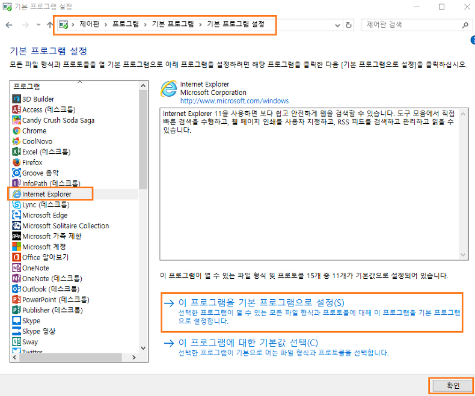475x396 pixels.
Task: Click program list scroll down arrow
Action: coord(143,348)
